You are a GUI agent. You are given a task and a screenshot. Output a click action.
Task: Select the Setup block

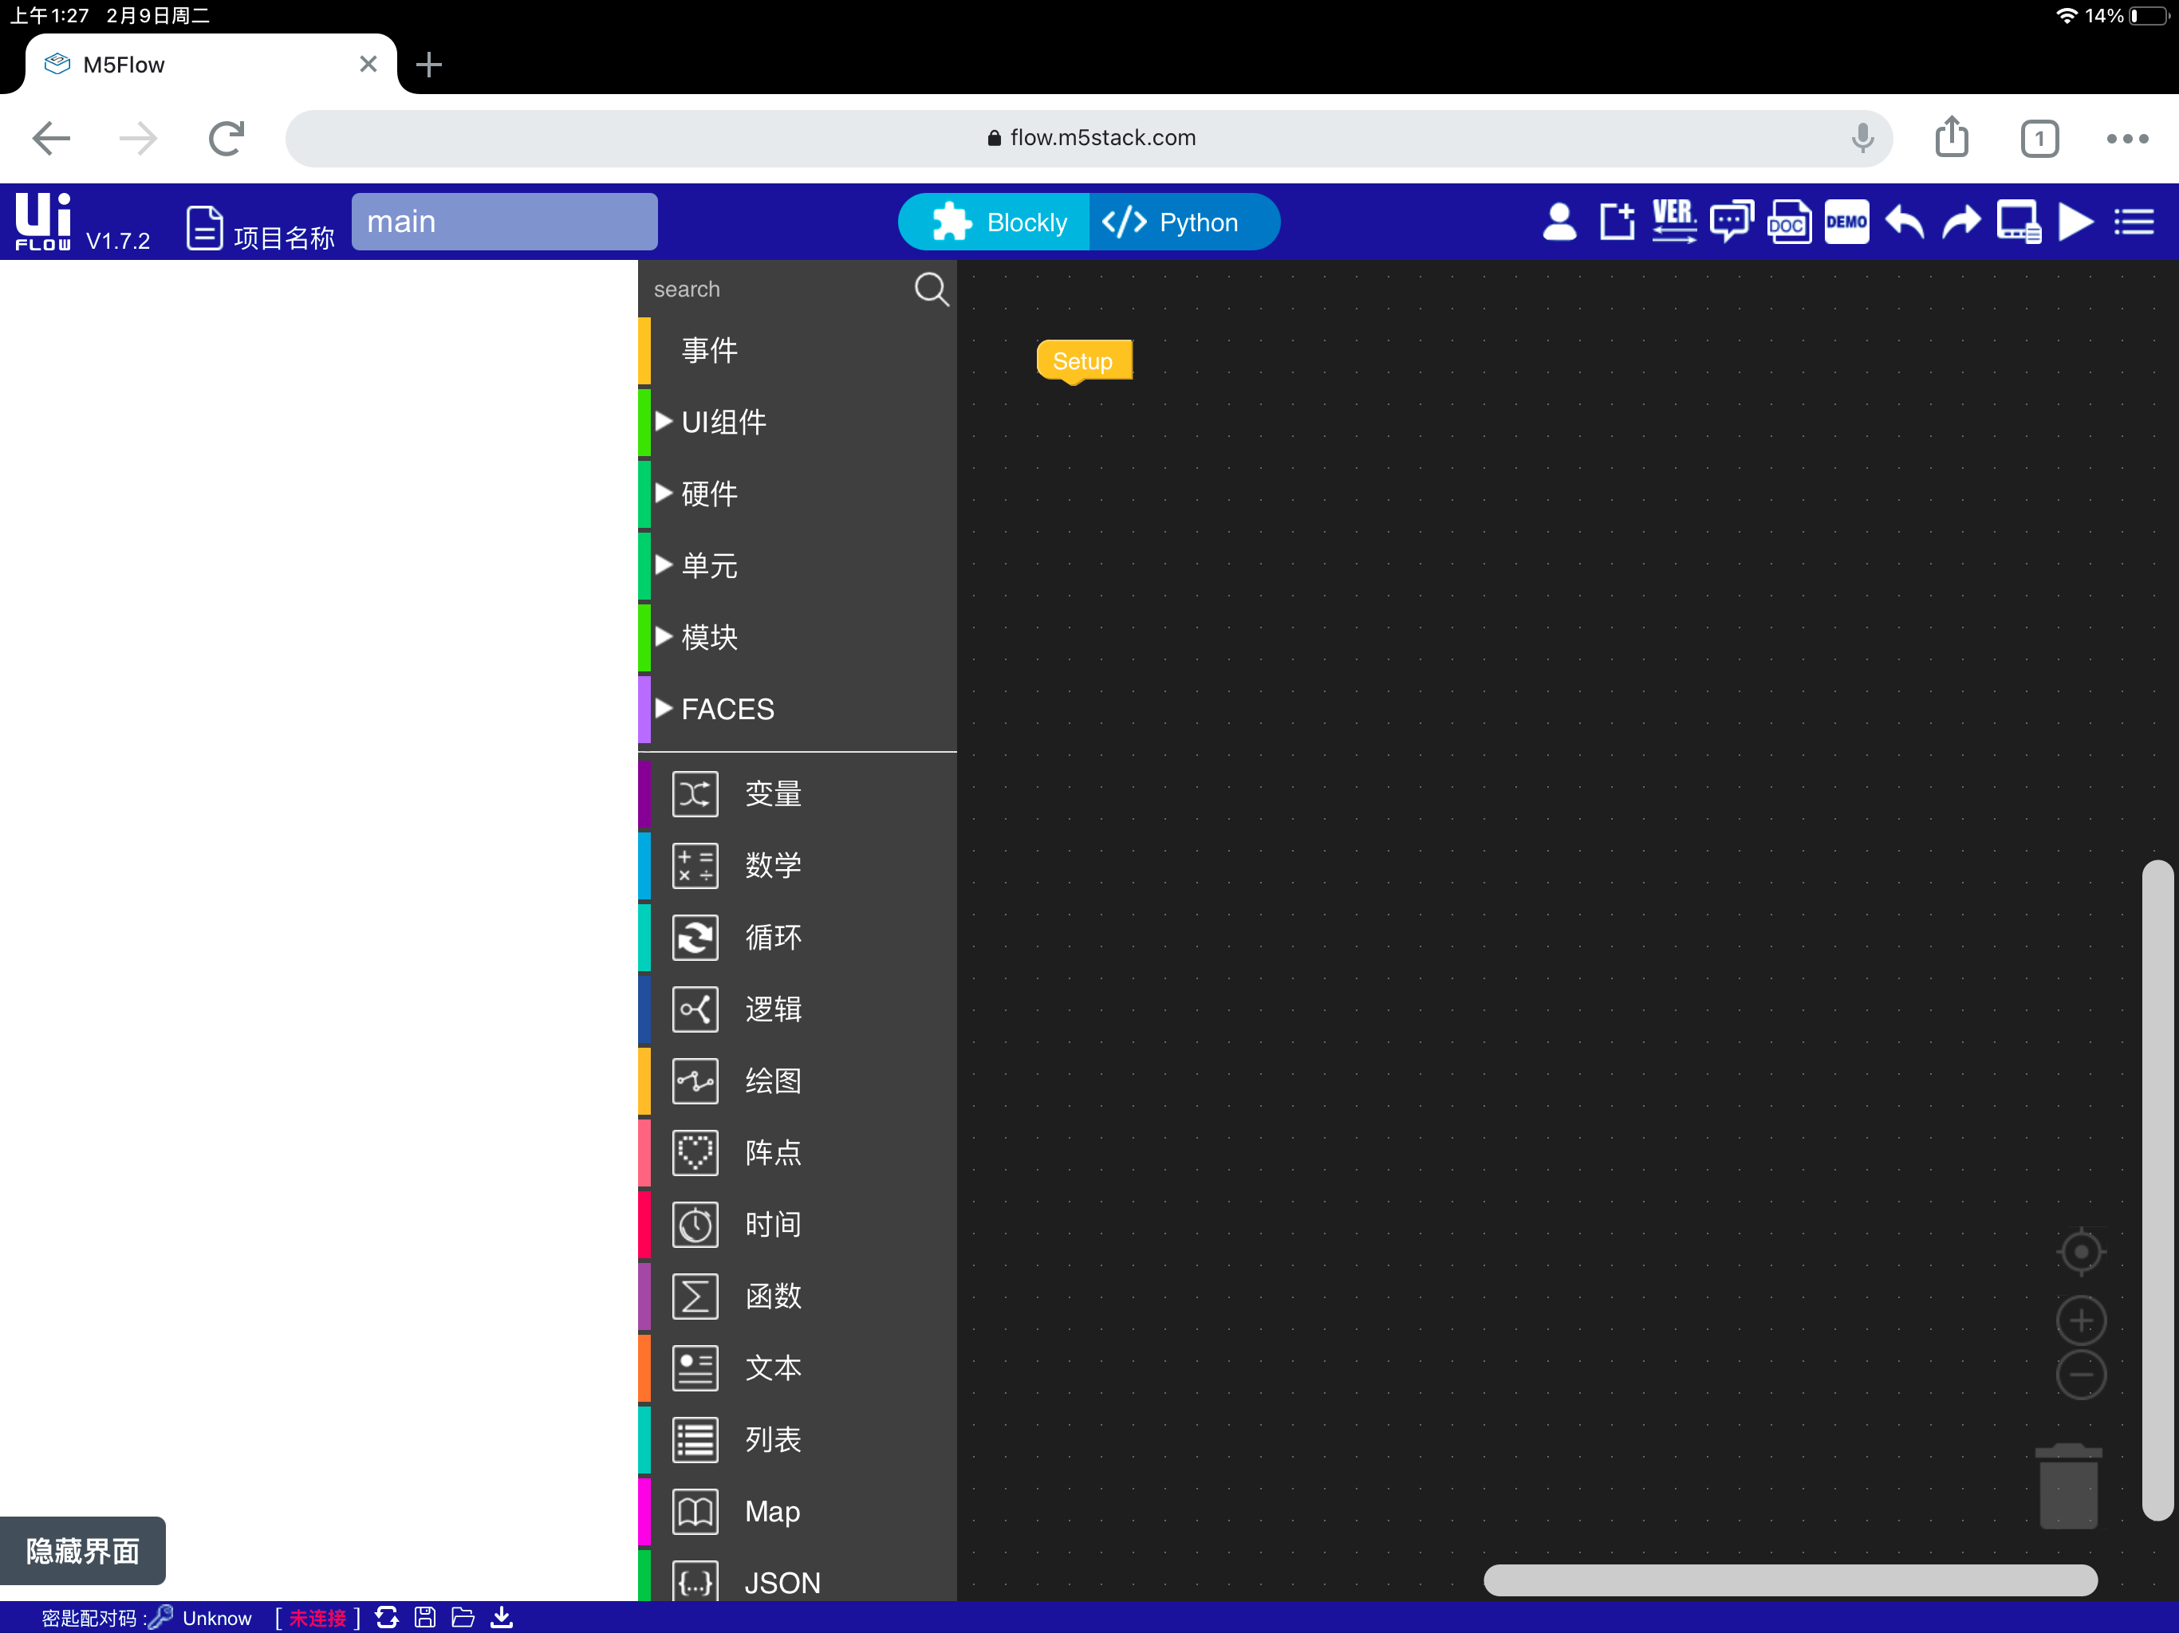1084,360
